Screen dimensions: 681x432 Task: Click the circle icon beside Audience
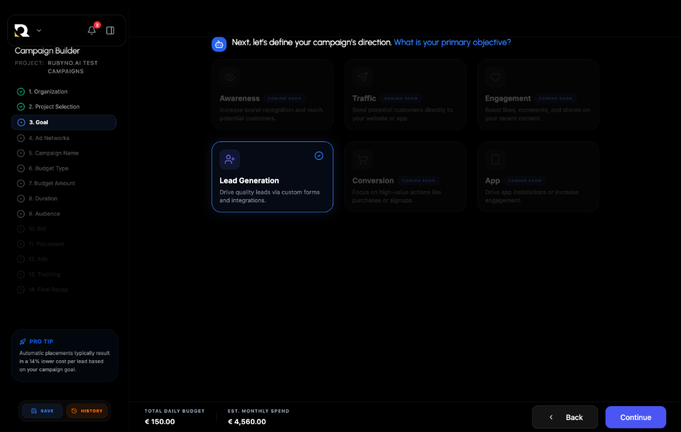pos(21,214)
